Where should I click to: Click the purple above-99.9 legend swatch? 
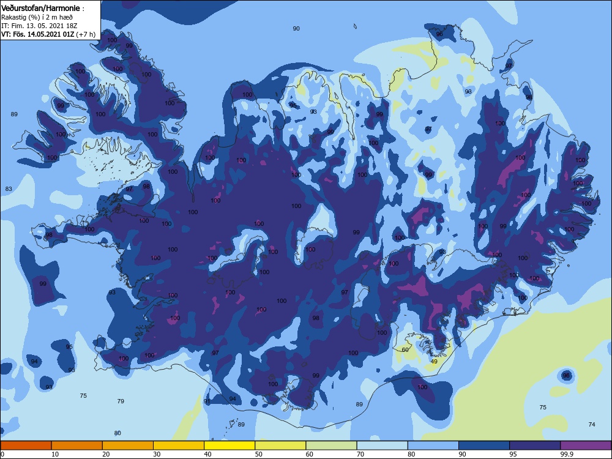pyautogui.click(x=586, y=446)
